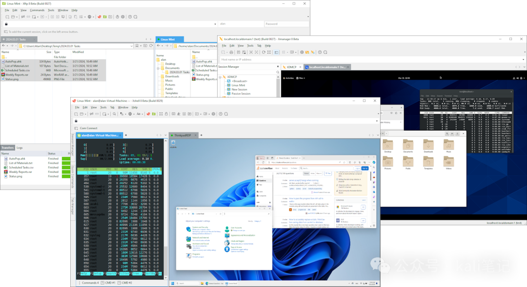Open the Tools menu in Xshell

103,107
